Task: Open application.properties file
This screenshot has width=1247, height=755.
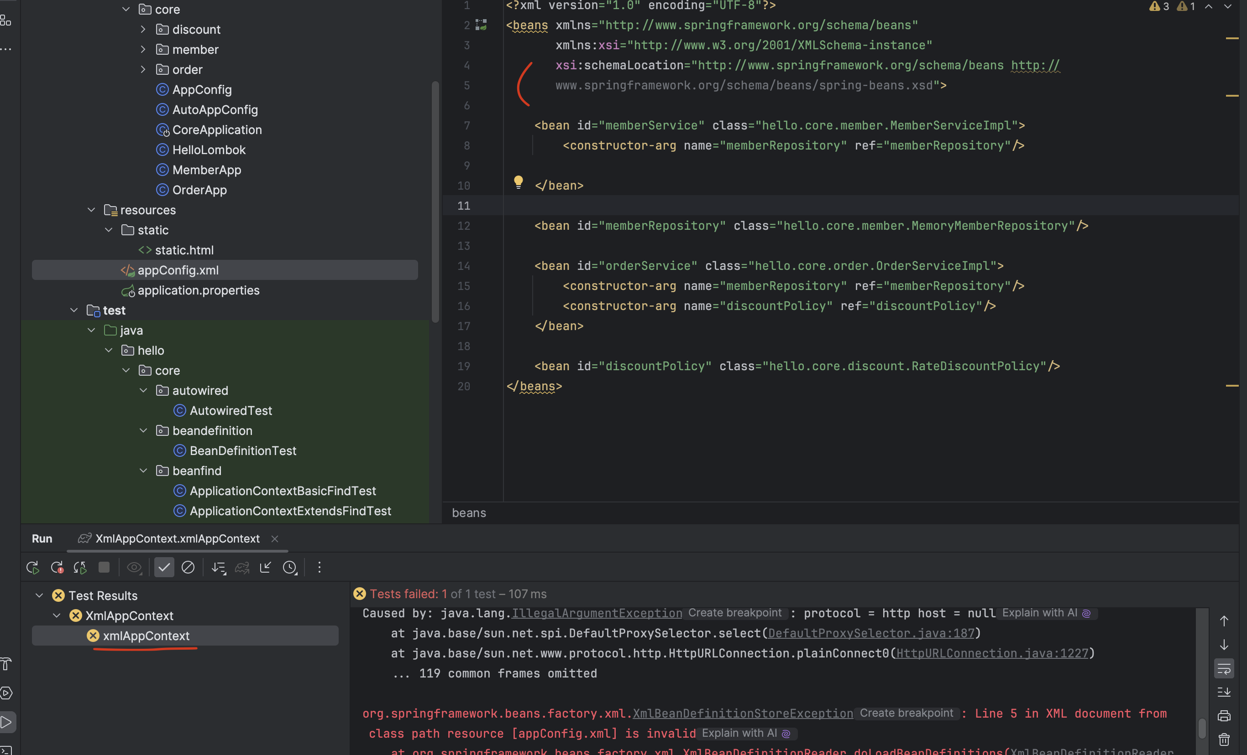Action: click(199, 290)
